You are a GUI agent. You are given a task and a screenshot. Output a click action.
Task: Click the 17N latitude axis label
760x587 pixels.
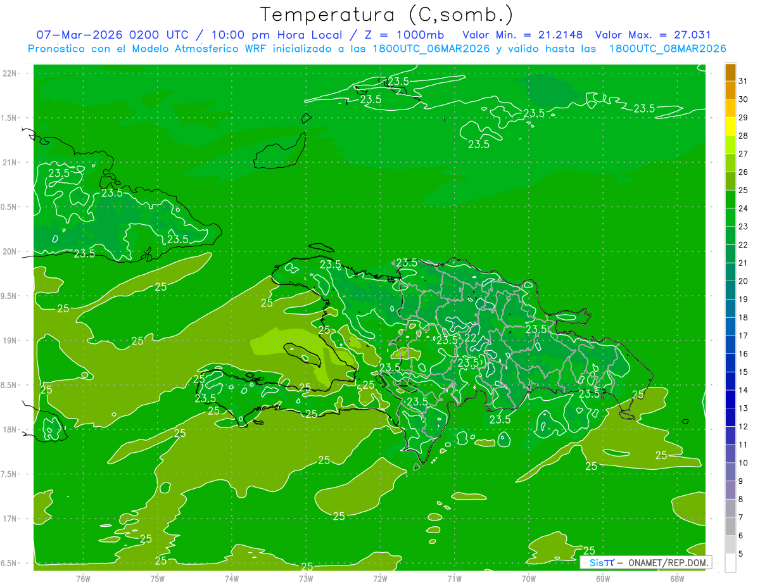point(10,519)
